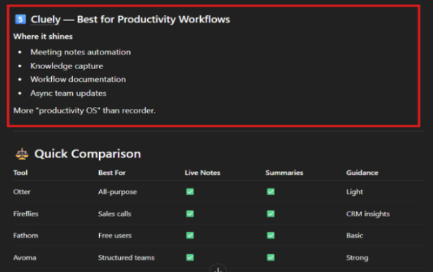Image resolution: width=433 pixels, height=272 pixels.
Task: Click the 'Best For' column header
Action: (x=112, y=173)
